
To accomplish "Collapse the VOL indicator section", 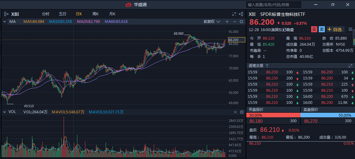I will coord(5,112).
